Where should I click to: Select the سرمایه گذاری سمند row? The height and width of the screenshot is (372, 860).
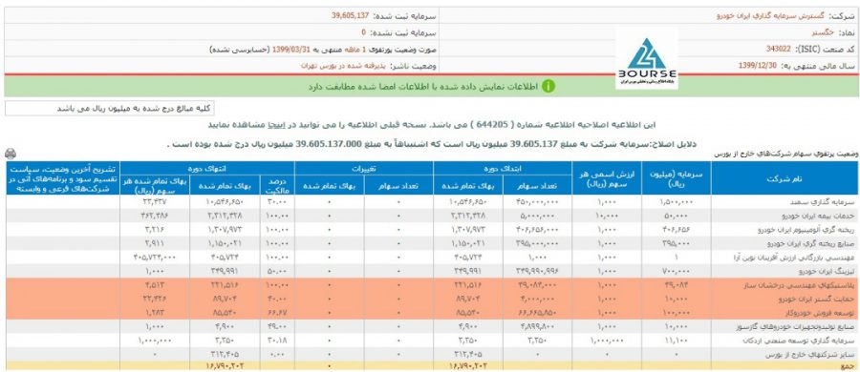(432, 201)
